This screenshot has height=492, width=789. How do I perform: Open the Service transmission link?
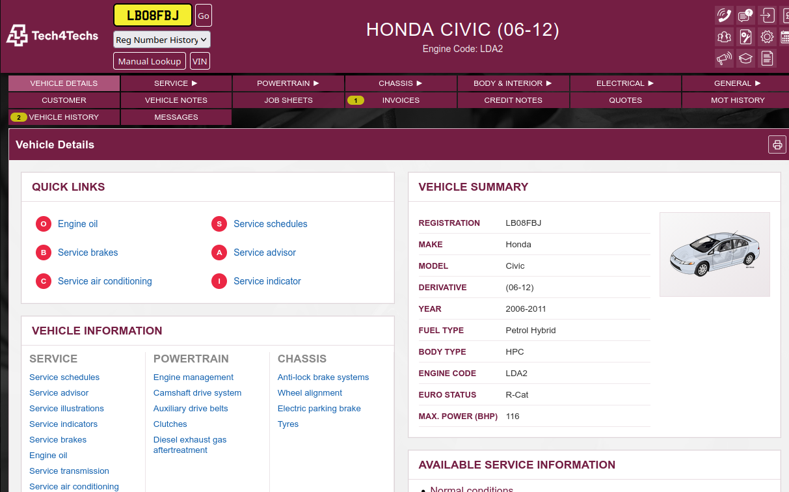[x=69, y=471]
